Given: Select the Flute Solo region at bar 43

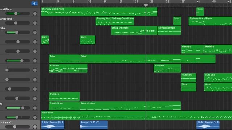Looking at the screenshot, I should (x=218, y=78).
